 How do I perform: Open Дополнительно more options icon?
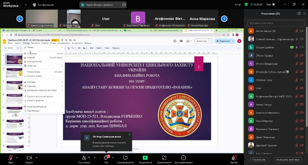pyautogui.click(x=184, y=158)
